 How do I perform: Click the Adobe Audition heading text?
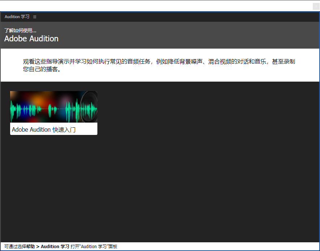[x=31, y=39]
